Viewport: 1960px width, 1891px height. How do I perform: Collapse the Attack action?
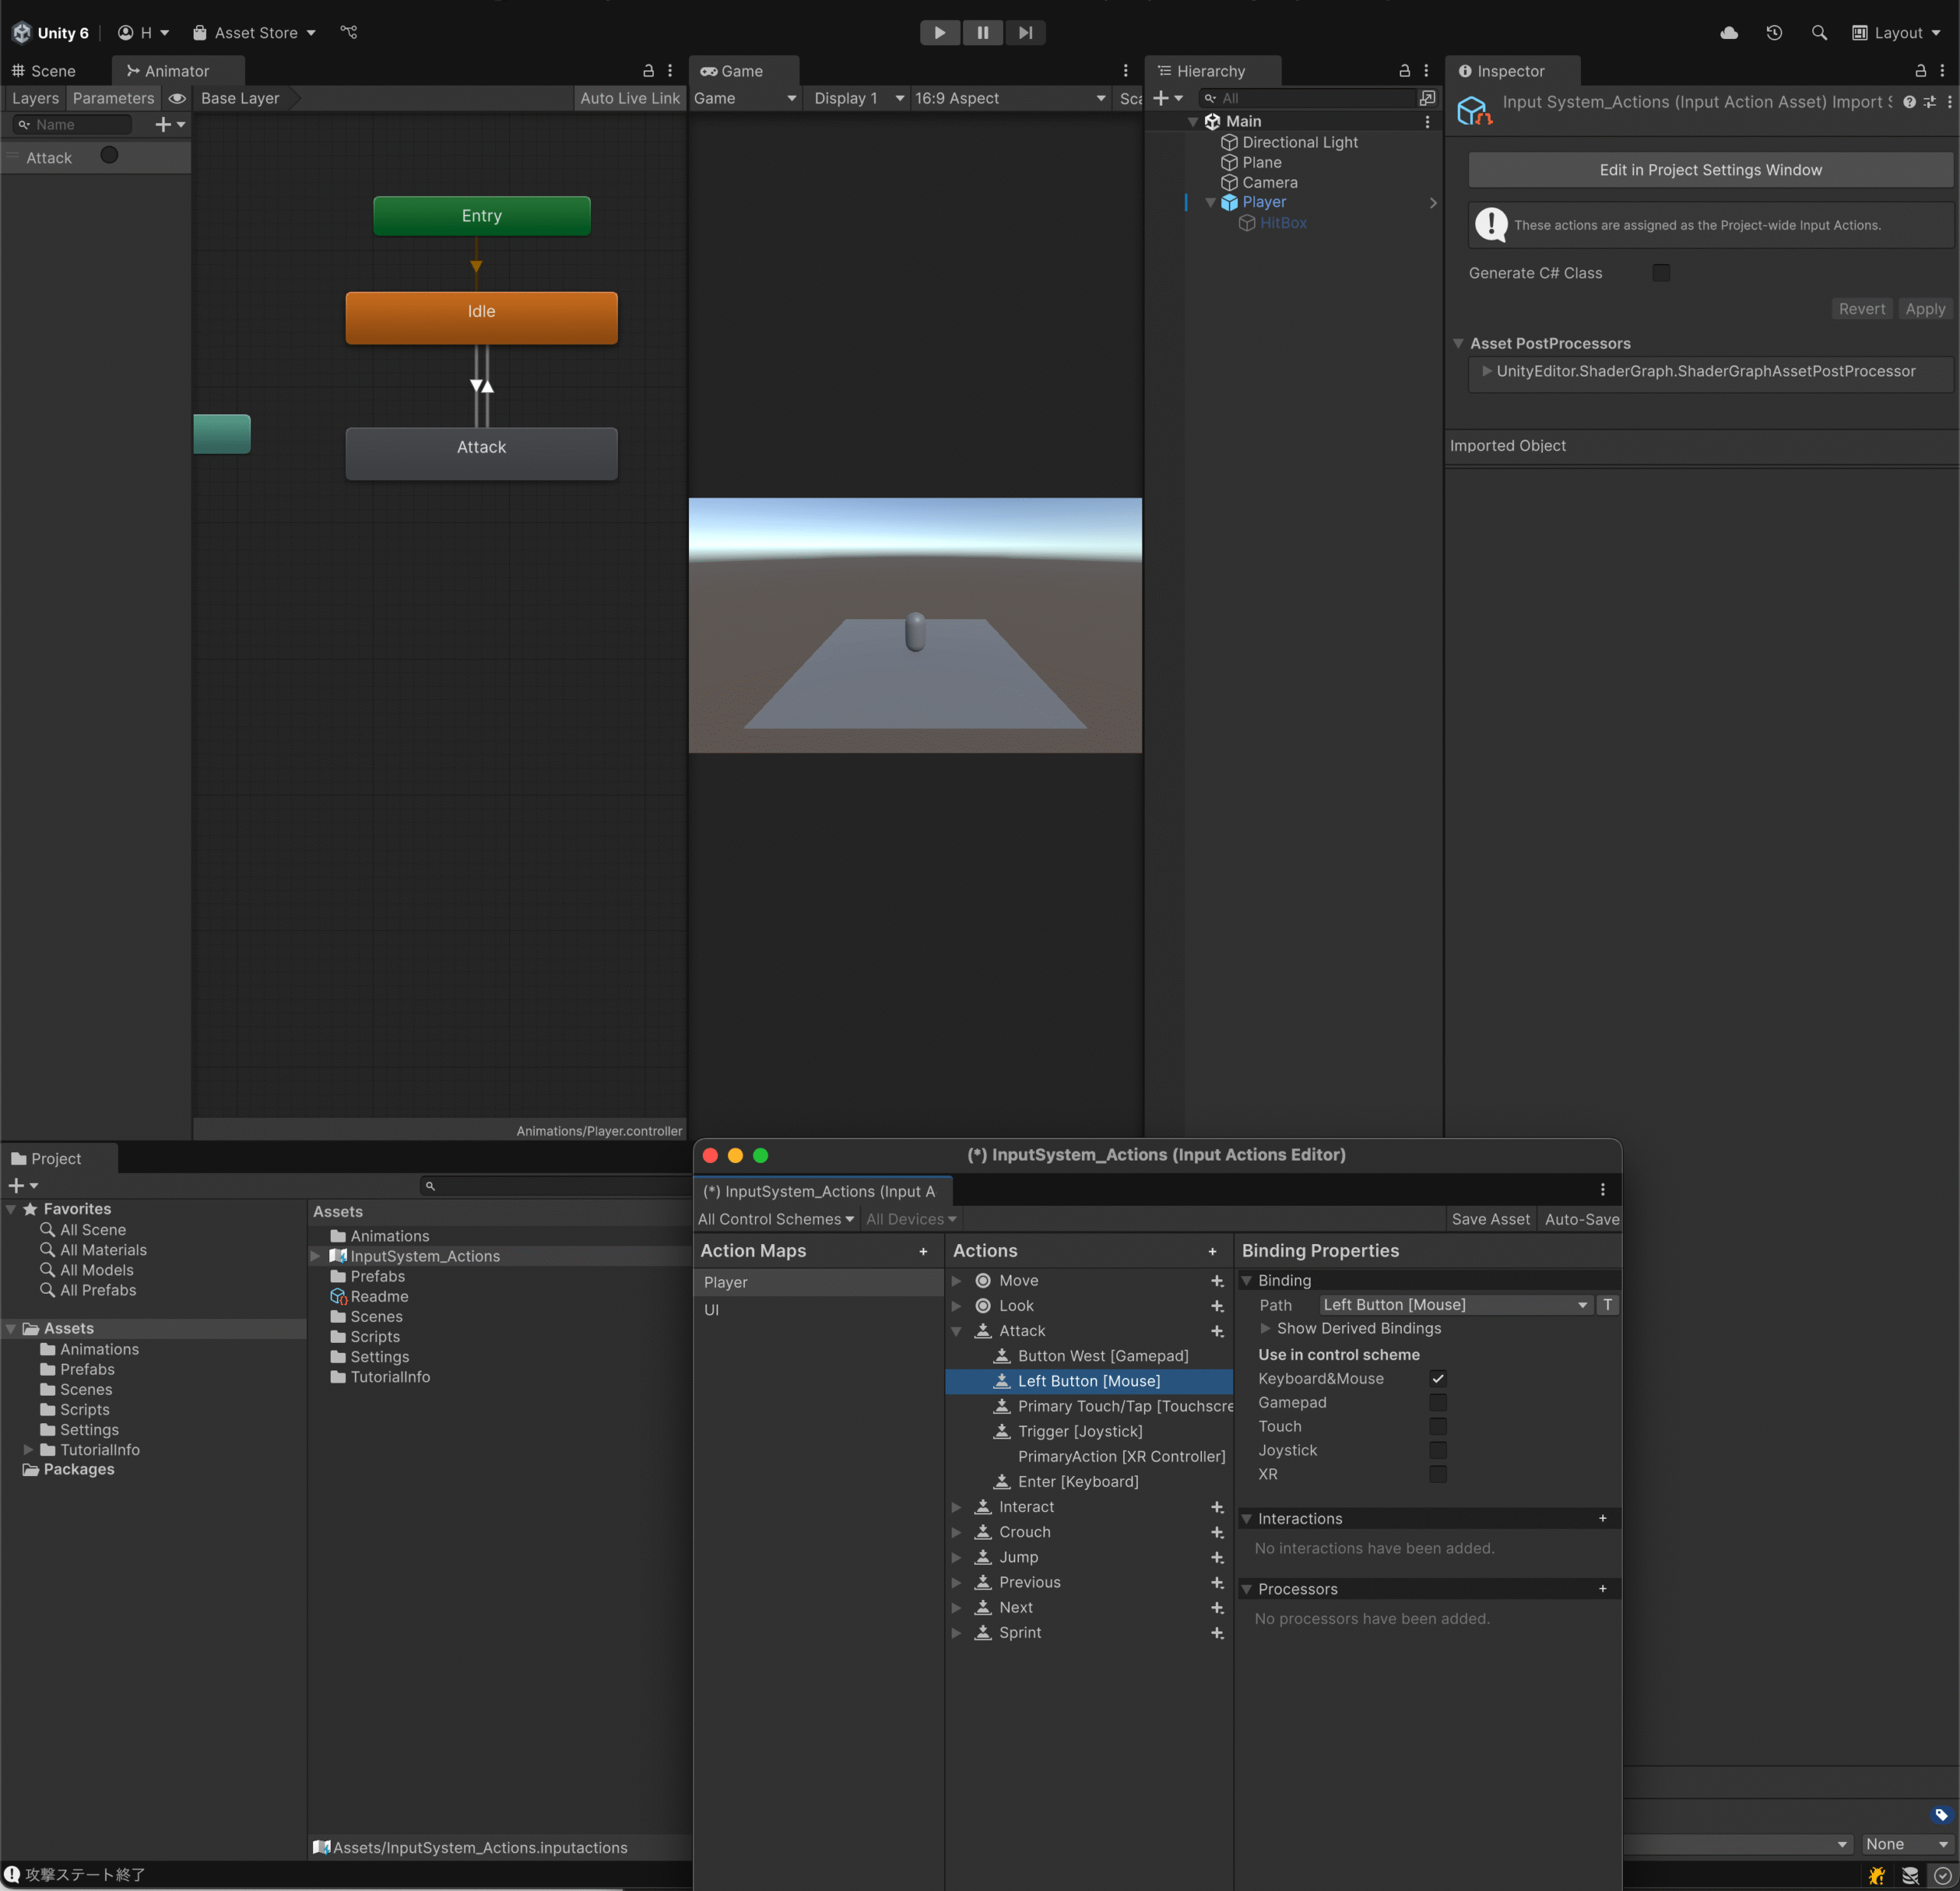[956, 1331]
